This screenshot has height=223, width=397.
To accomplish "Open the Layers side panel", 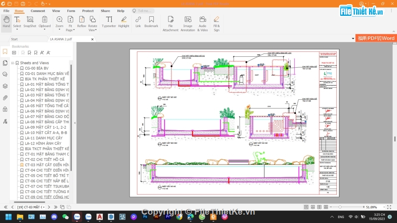I will 5,86.
